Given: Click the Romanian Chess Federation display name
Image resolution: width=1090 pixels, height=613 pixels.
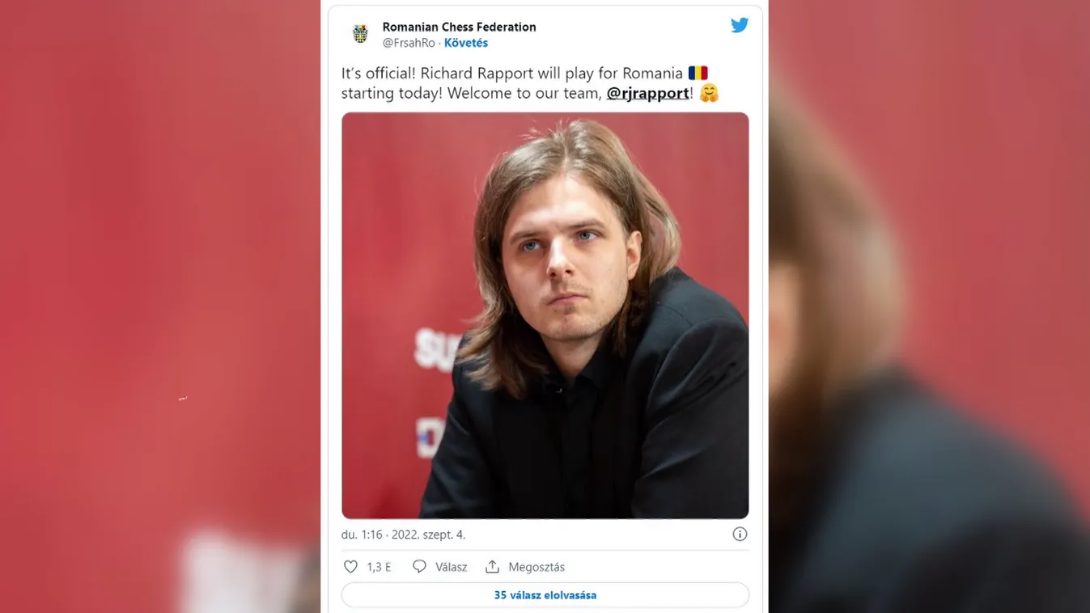Looking at the screenshot, I should (x=459, y=26).
